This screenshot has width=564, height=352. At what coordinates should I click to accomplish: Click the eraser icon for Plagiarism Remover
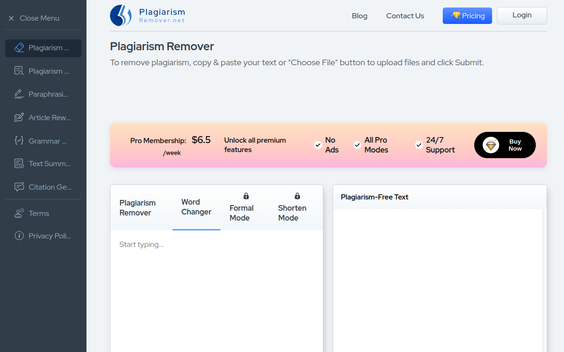(19, 48)
